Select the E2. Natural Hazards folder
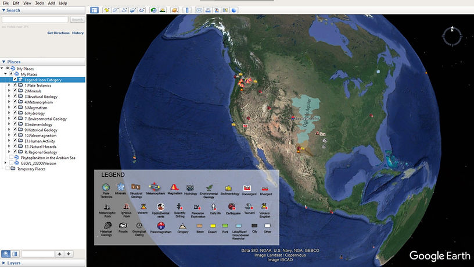The width and height of the screenshot is (474, 267). pos(40,147)
